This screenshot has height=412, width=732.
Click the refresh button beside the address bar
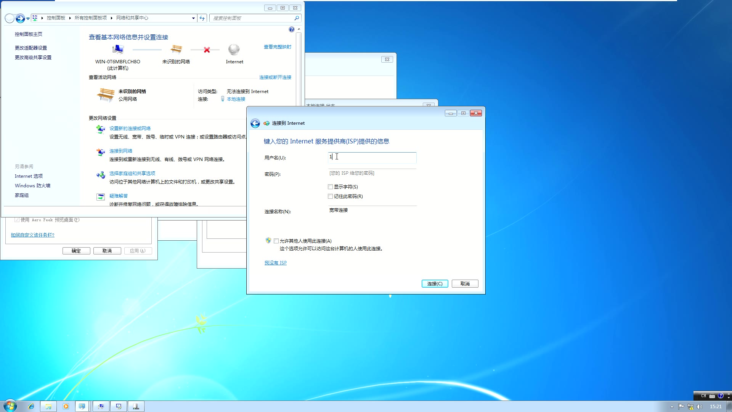pos(202,18)
